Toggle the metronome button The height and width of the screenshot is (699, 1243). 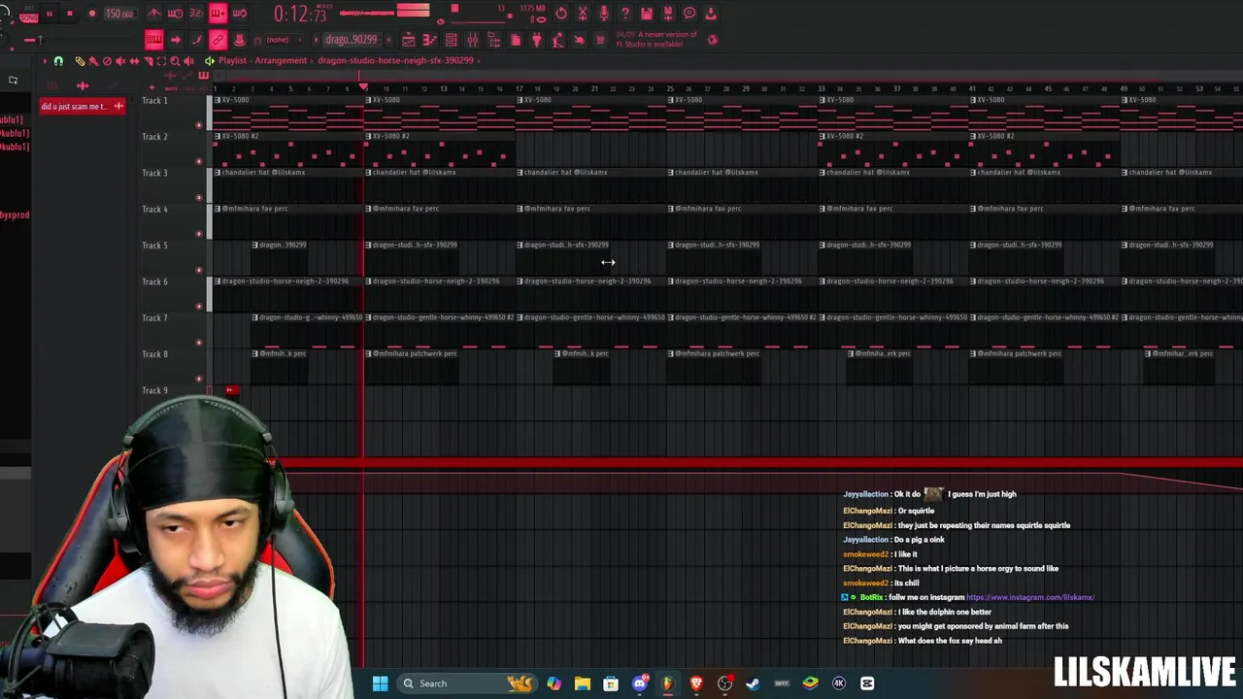click(153, 14)
